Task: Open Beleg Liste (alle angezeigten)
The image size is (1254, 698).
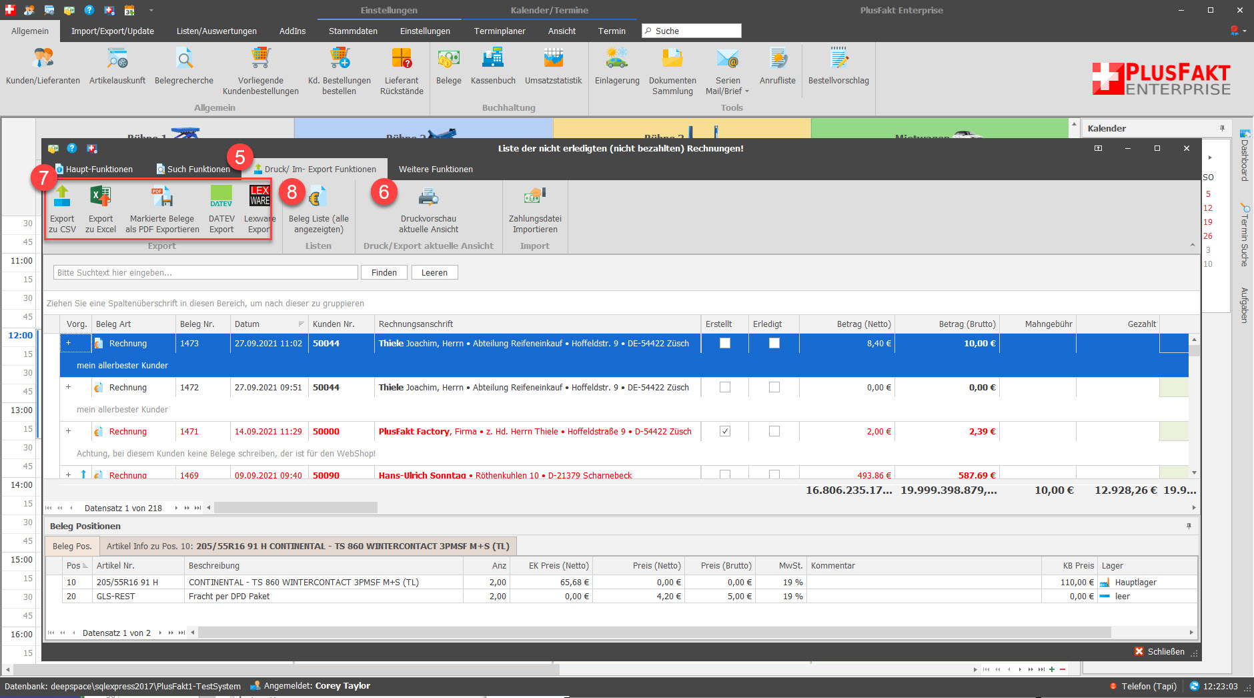Action: coord(318,210)
